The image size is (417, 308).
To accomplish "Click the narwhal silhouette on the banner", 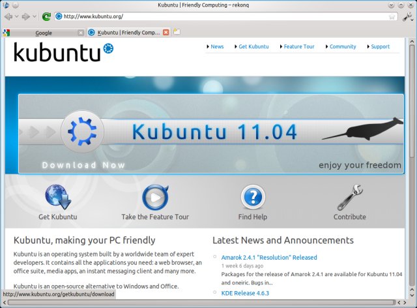I will (362, 129).
